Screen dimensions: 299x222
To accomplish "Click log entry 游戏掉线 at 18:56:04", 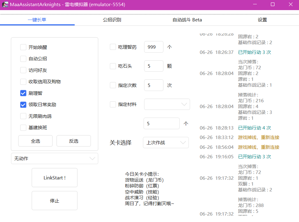I will coord(259,147).
